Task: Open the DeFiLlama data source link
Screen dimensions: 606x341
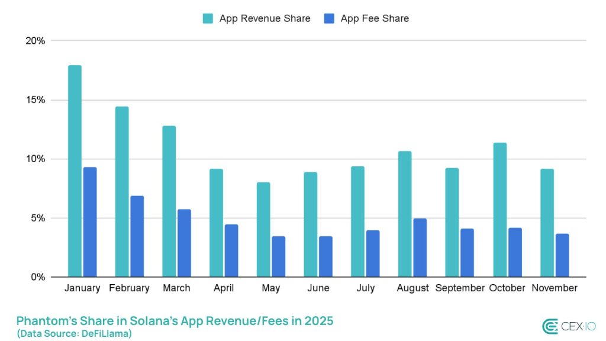Action: (x=74, y=333)
